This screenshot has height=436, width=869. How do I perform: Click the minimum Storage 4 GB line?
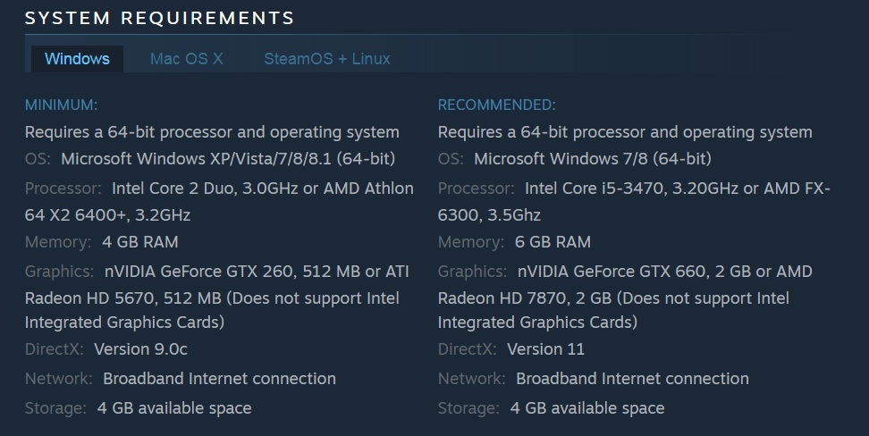pyautogui.click(x=173, y=408)
